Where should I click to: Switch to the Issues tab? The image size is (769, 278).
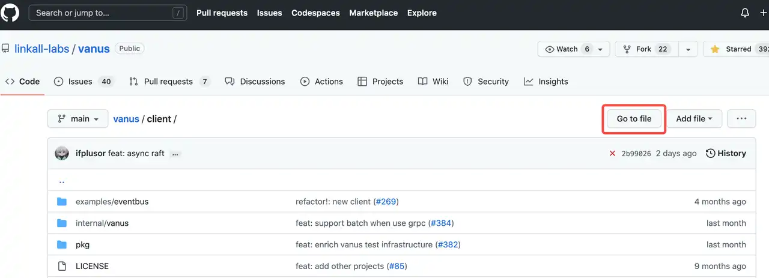coord(84,82)
